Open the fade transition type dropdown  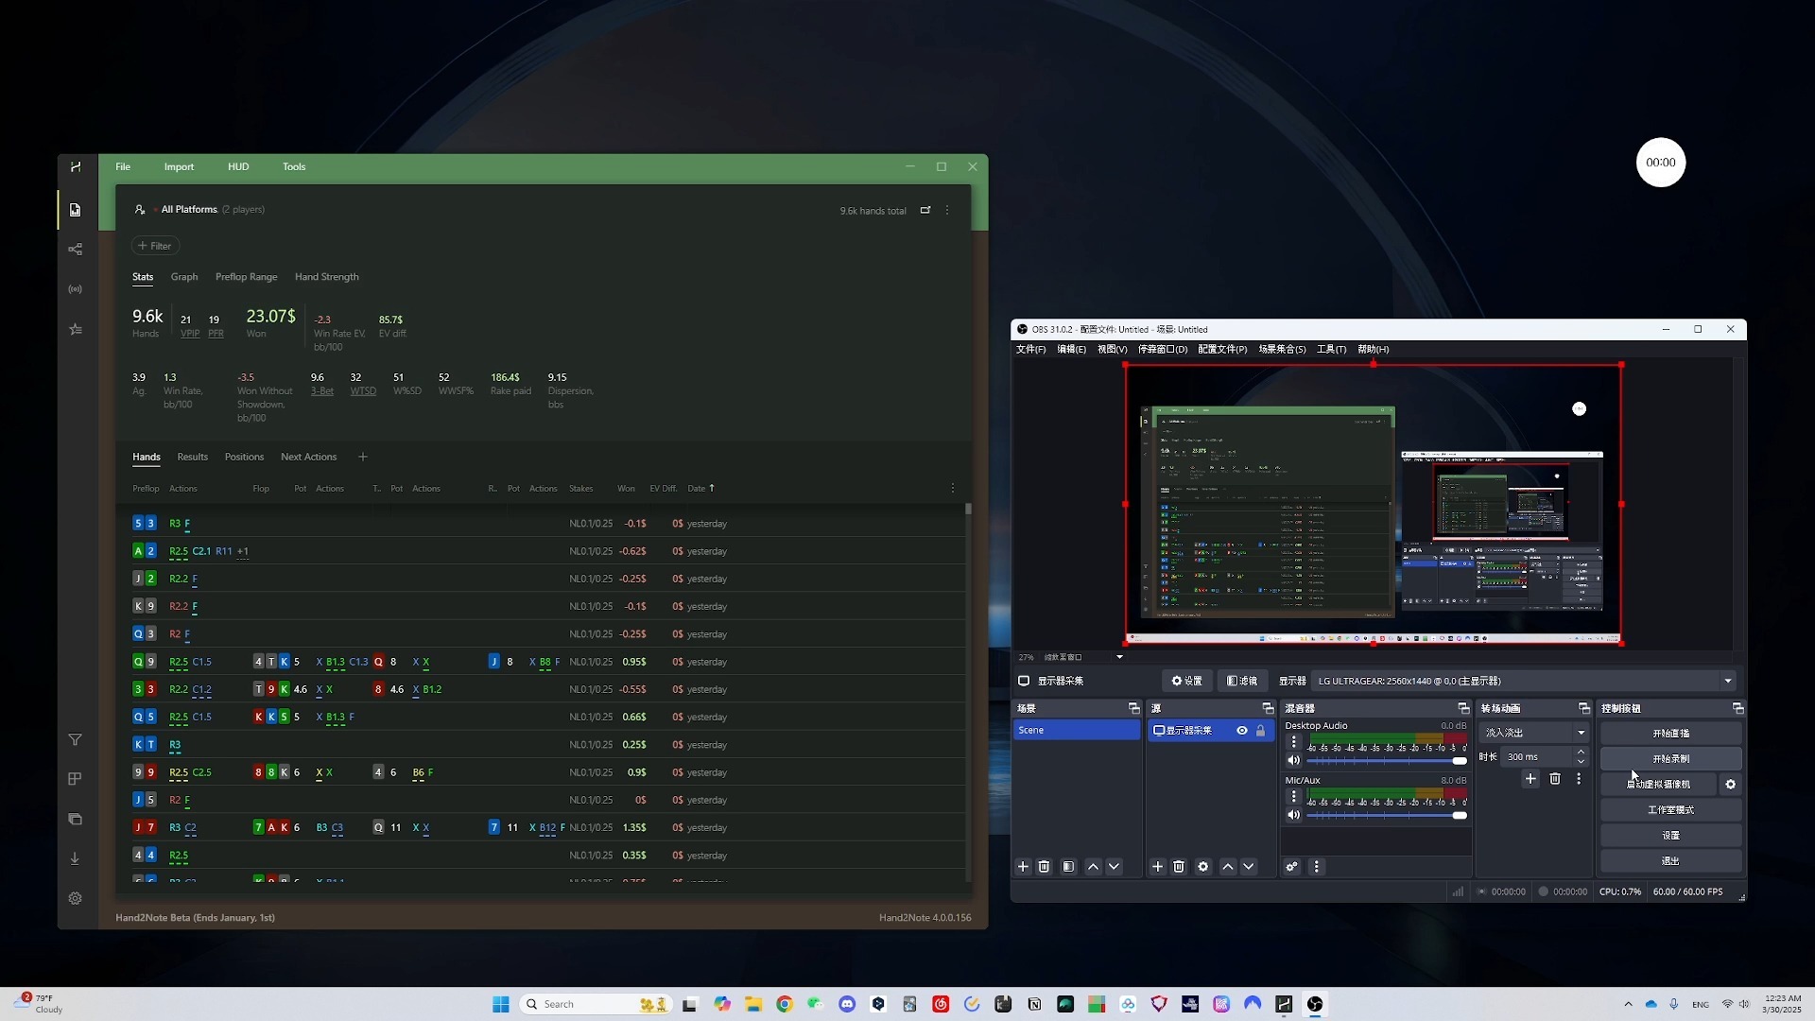[x=1533, y=733]
